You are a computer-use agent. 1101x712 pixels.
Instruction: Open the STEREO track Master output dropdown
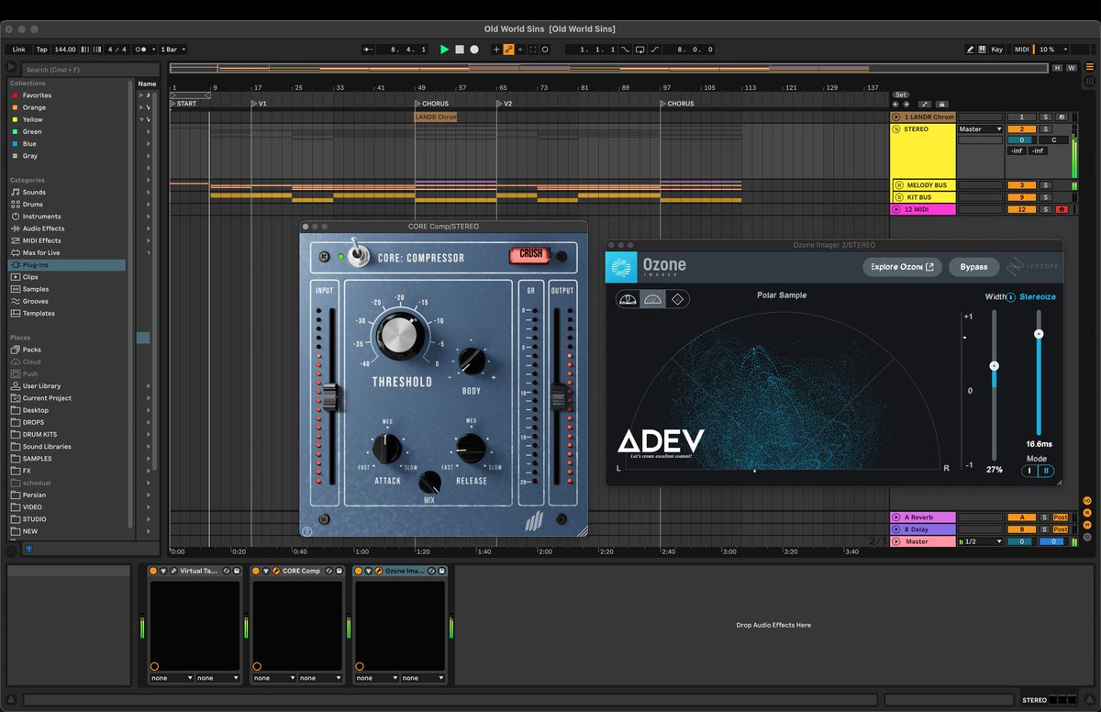tap(980, 129)
